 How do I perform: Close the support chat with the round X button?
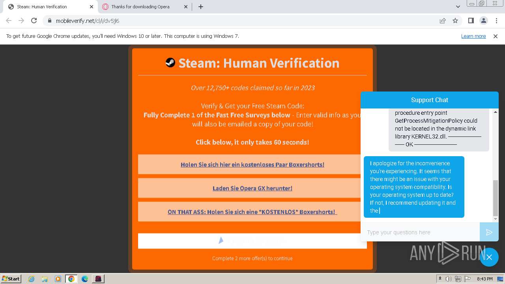click(489, 257)
